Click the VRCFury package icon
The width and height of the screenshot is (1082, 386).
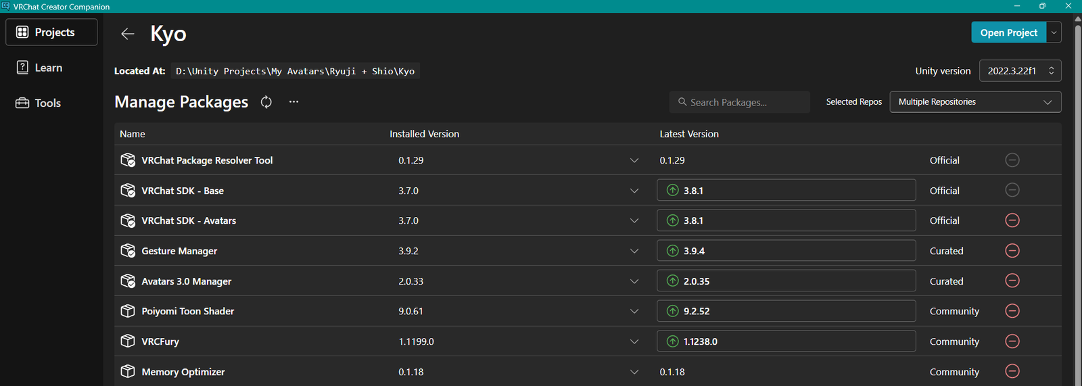(128, 341)
